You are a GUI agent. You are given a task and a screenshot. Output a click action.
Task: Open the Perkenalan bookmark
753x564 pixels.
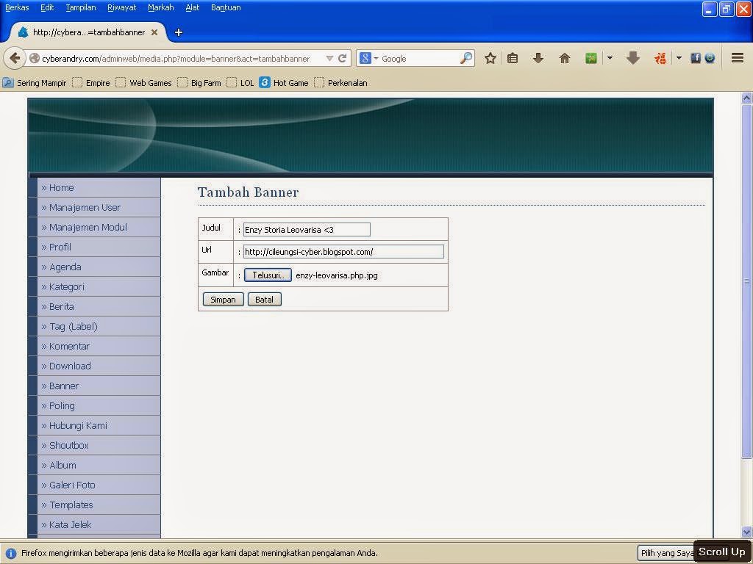(x=341, y=82)
